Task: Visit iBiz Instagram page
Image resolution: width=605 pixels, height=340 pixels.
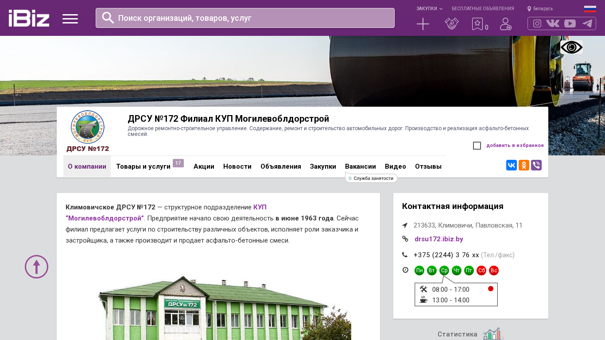Action: (537, 23)
